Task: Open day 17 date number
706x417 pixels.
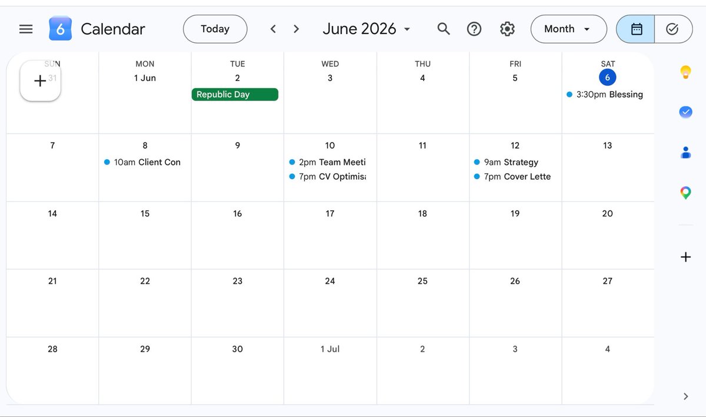Action: (330, 214)
